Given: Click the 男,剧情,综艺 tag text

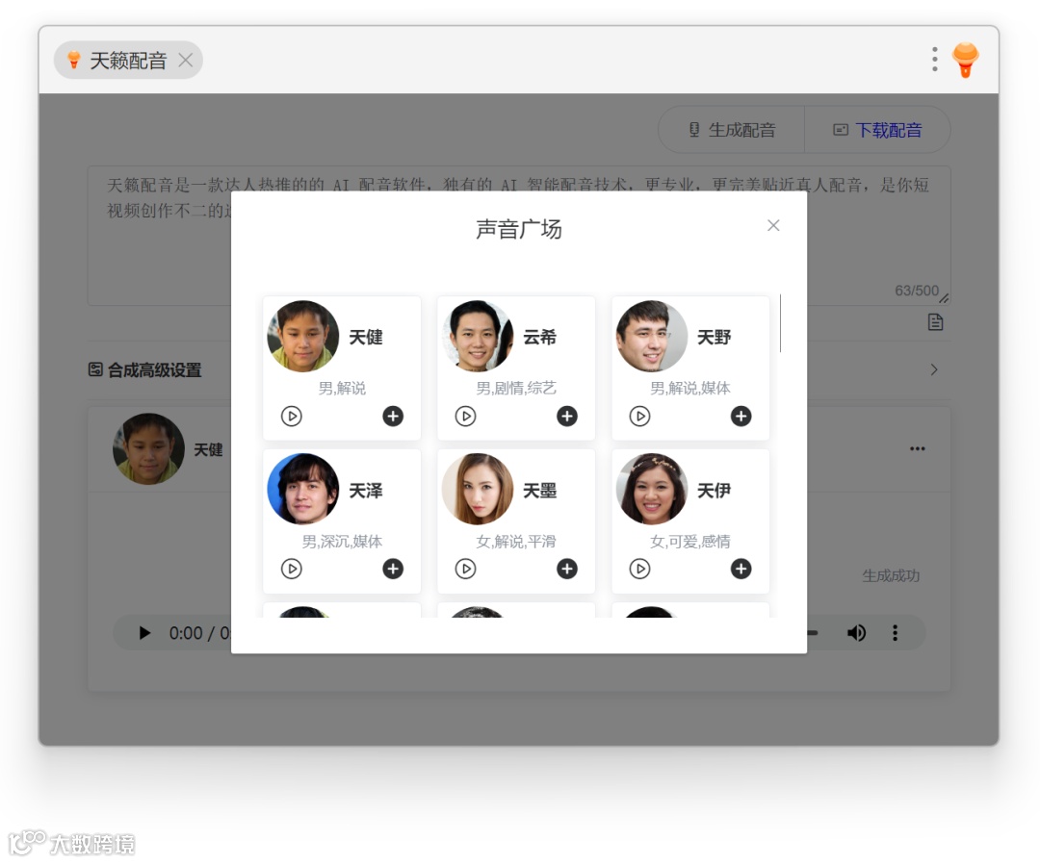Looking at the screenshot, I should [x=516, y=388].
